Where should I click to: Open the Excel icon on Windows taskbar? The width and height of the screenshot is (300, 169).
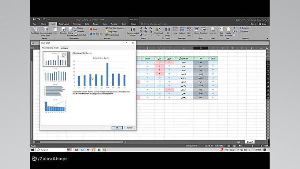click(99, 150)
